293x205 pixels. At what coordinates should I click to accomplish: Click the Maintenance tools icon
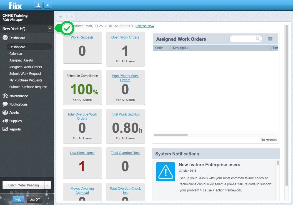point(5,96)
